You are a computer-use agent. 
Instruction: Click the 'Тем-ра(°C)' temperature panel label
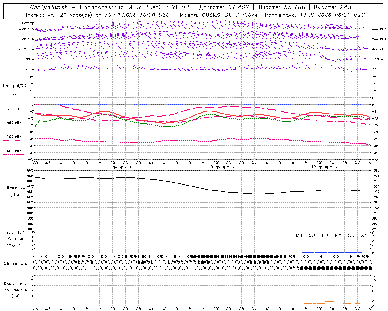click(x=14, y=86)
